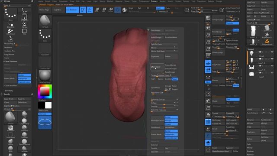
Task: Click Make PolyMesh3D button
Action: [263, 13]
